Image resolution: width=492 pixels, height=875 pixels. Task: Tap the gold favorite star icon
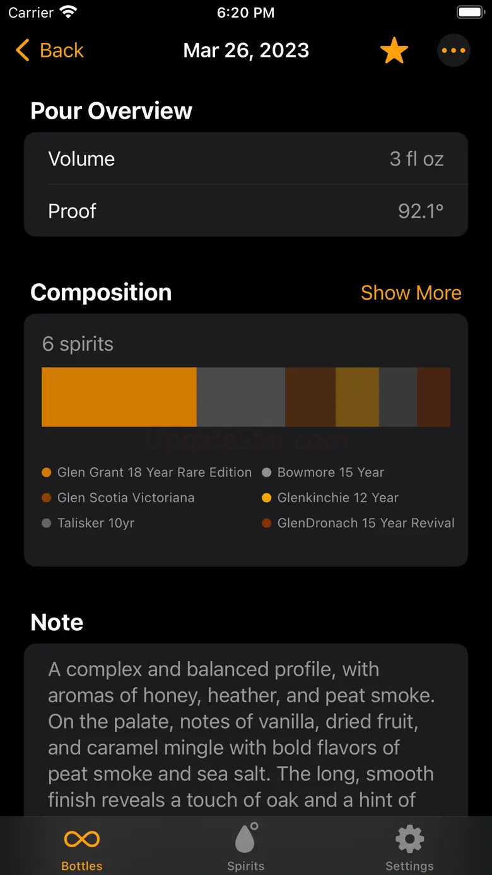tap(394, 50)
